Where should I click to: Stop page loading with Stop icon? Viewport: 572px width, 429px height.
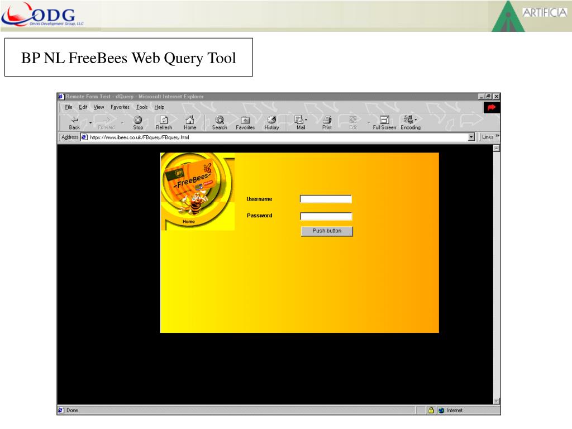point(138,123)
